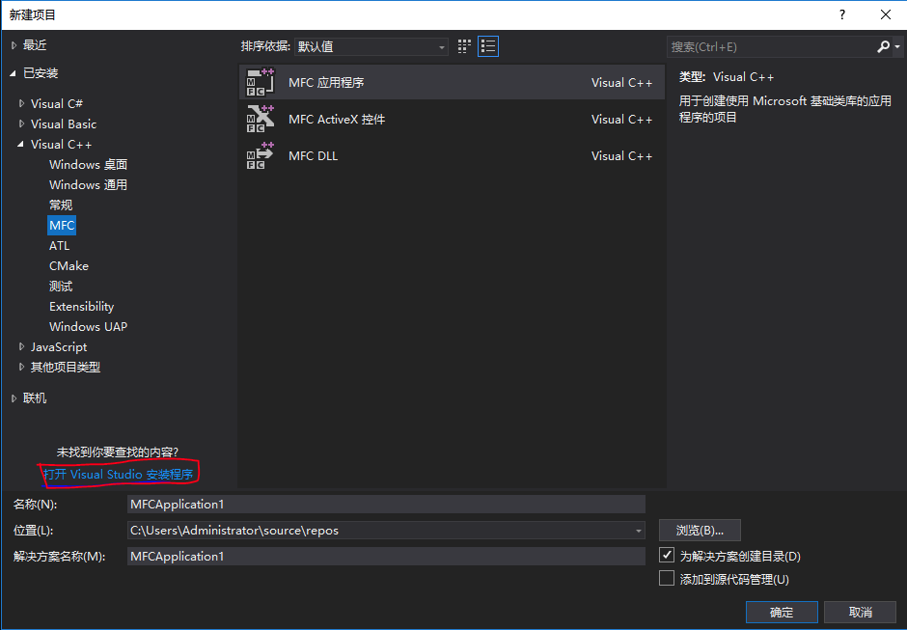The image size is (907, 630).
Task: Click the Visual C# tree label
Action: point(57,103)
